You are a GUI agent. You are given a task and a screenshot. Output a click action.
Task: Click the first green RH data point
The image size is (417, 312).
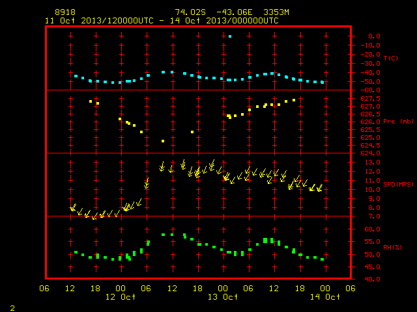76,252
